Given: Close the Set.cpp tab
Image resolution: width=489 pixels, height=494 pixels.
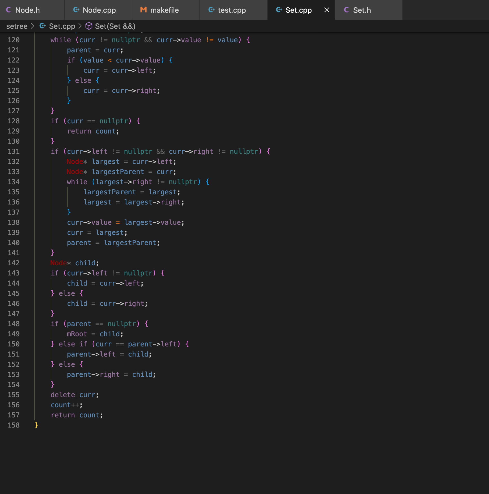Looking at the screenshot, I should (326, 10).
